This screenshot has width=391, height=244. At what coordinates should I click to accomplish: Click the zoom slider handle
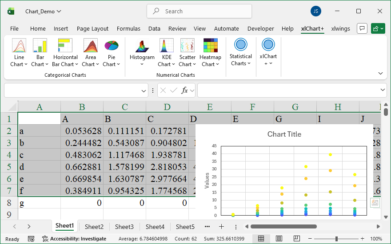(336, 239)
